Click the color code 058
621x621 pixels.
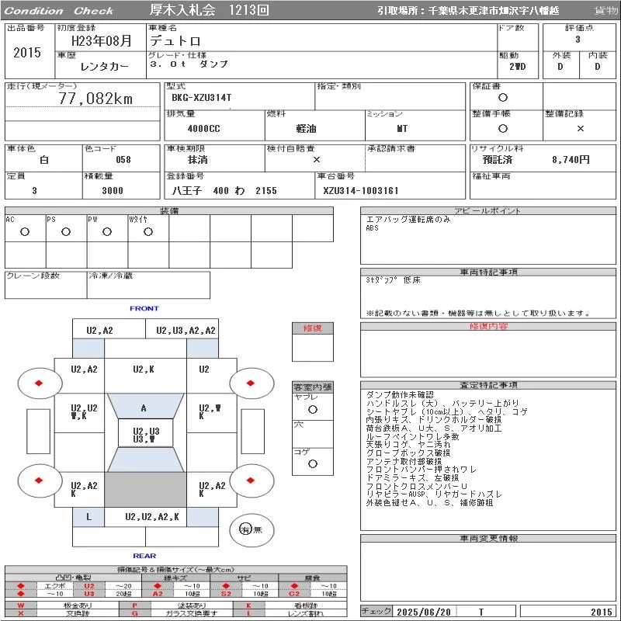123,160
